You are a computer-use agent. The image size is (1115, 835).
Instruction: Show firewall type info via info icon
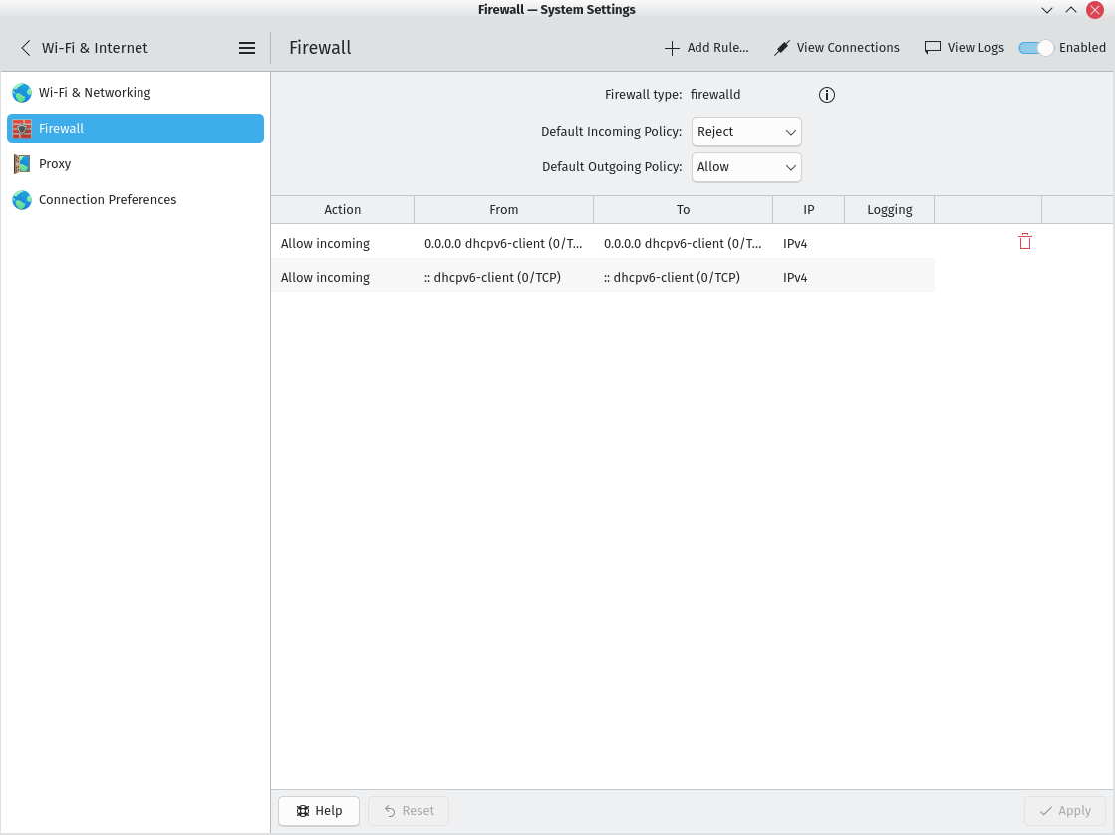tap(826, 95)
